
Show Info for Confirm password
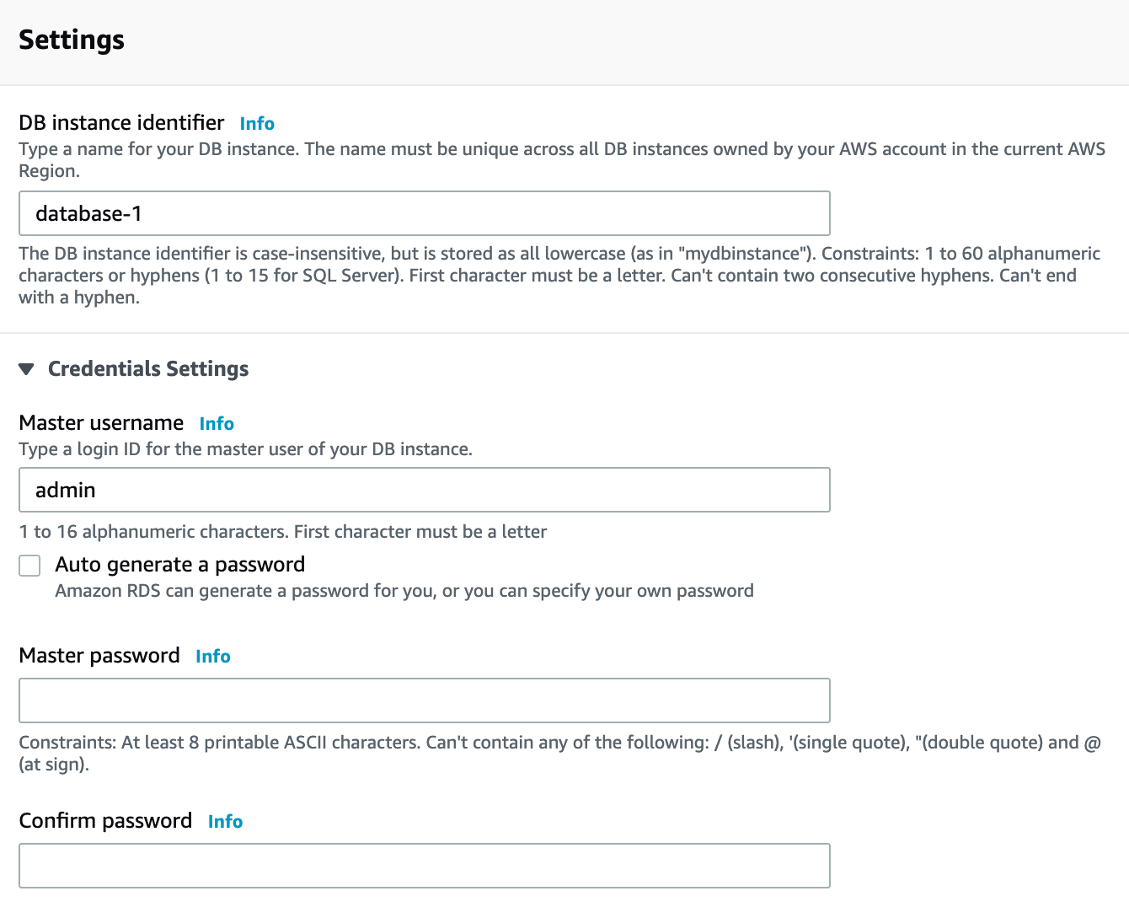(225, 822)
